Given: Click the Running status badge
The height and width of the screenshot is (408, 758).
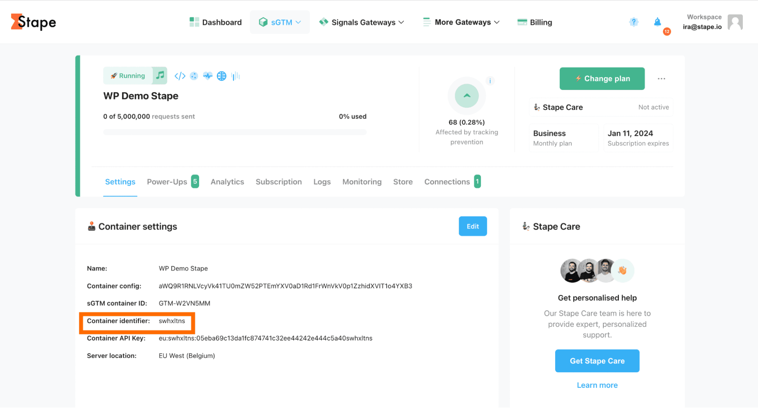Looking at the screenshot, I should click(x=128, y=75).
